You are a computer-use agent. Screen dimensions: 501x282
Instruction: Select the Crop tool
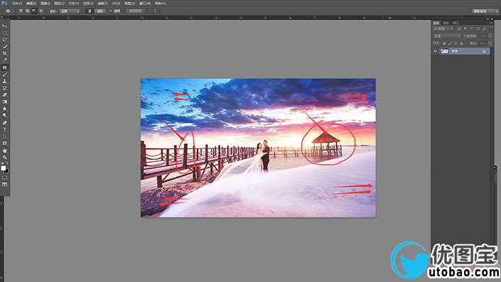point(4,53)
